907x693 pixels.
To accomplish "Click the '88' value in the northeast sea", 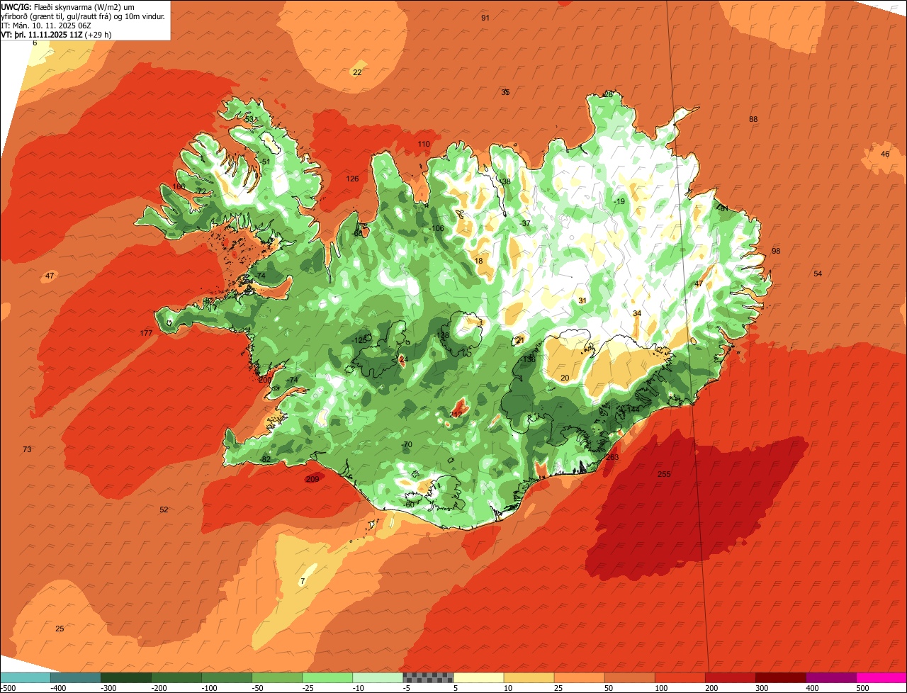I will 753,119.
